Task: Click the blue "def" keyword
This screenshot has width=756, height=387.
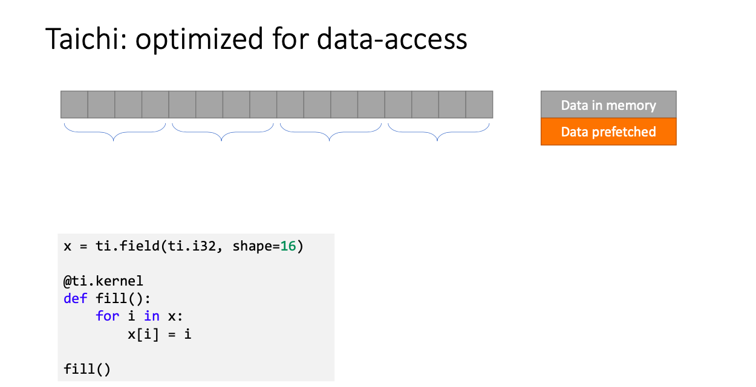Action: click(76, 298)
